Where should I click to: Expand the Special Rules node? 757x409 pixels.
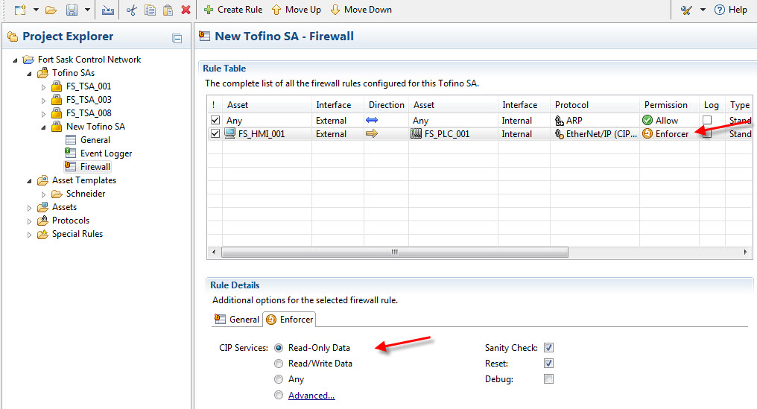(29, 235)
